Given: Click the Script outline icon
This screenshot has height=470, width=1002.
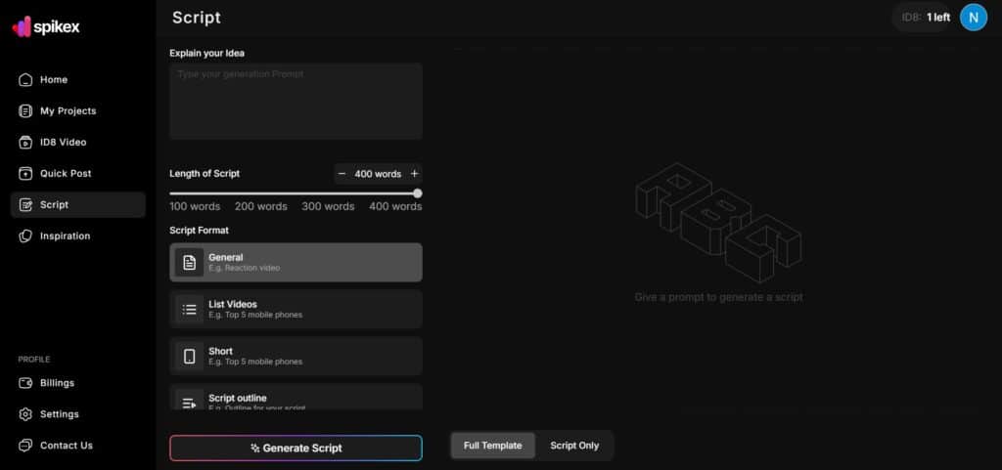Looking at the screenshot, I should pyautogui.click(x=189, y=402).
